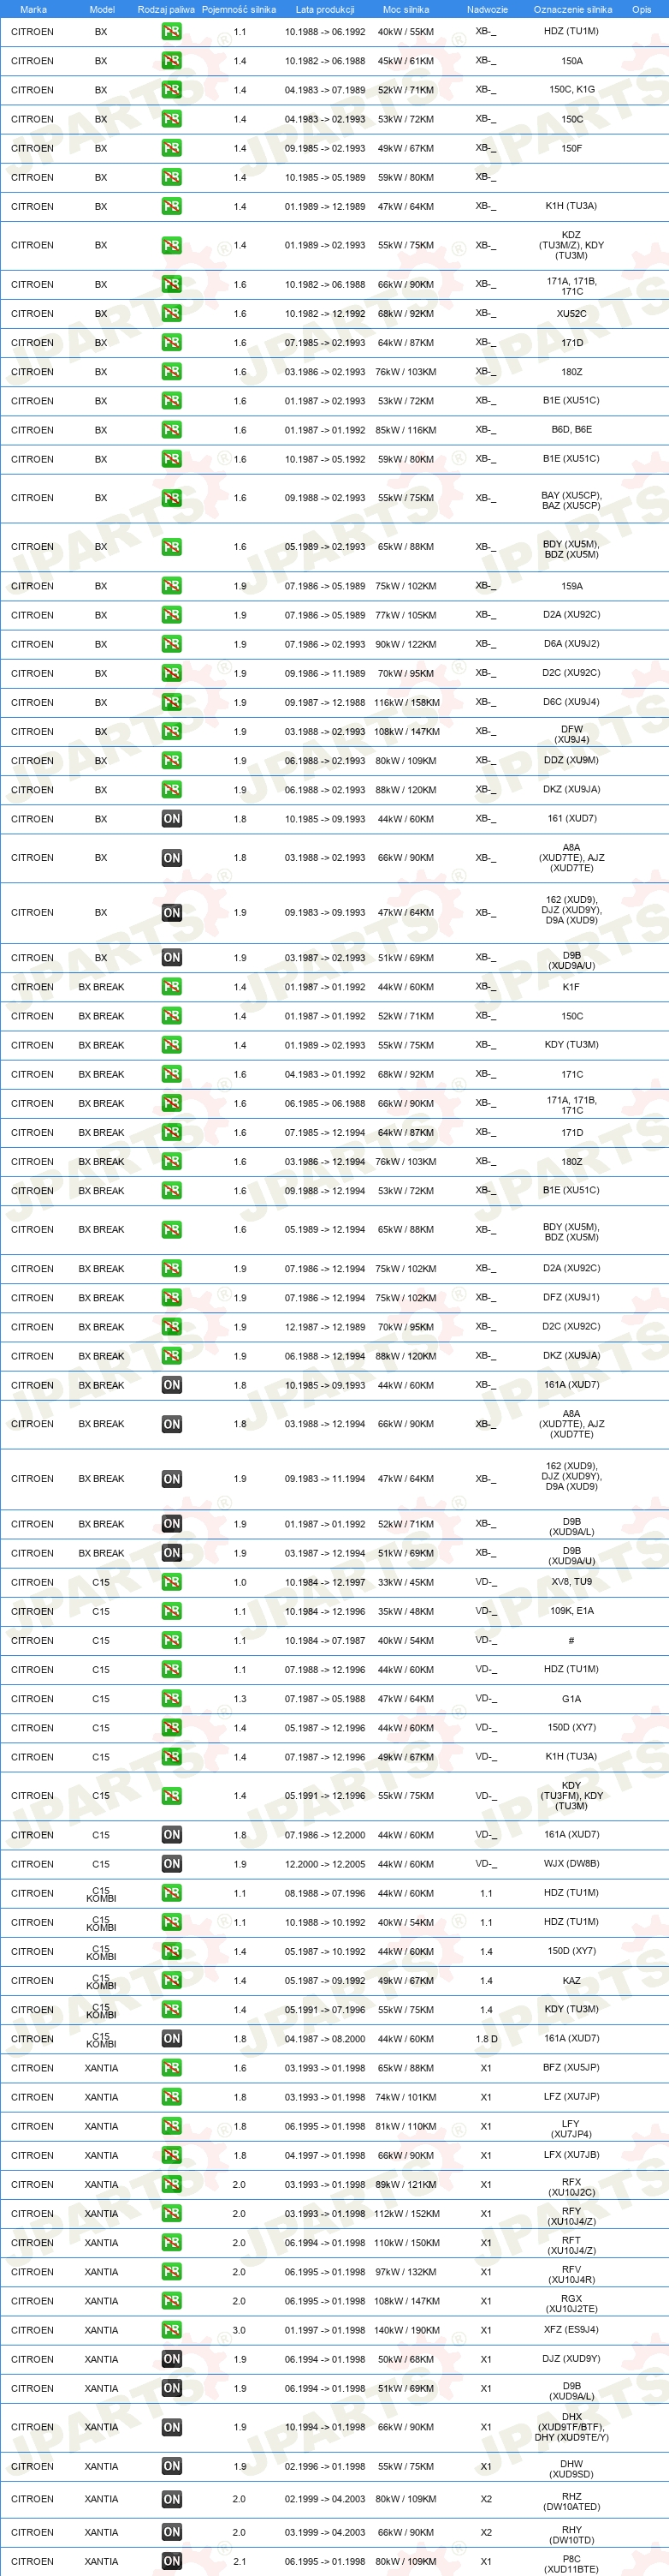Click petrol icon in BX B6D, B6E row
This screenshot has height=2576, width=669.
[x=172, y=430]
